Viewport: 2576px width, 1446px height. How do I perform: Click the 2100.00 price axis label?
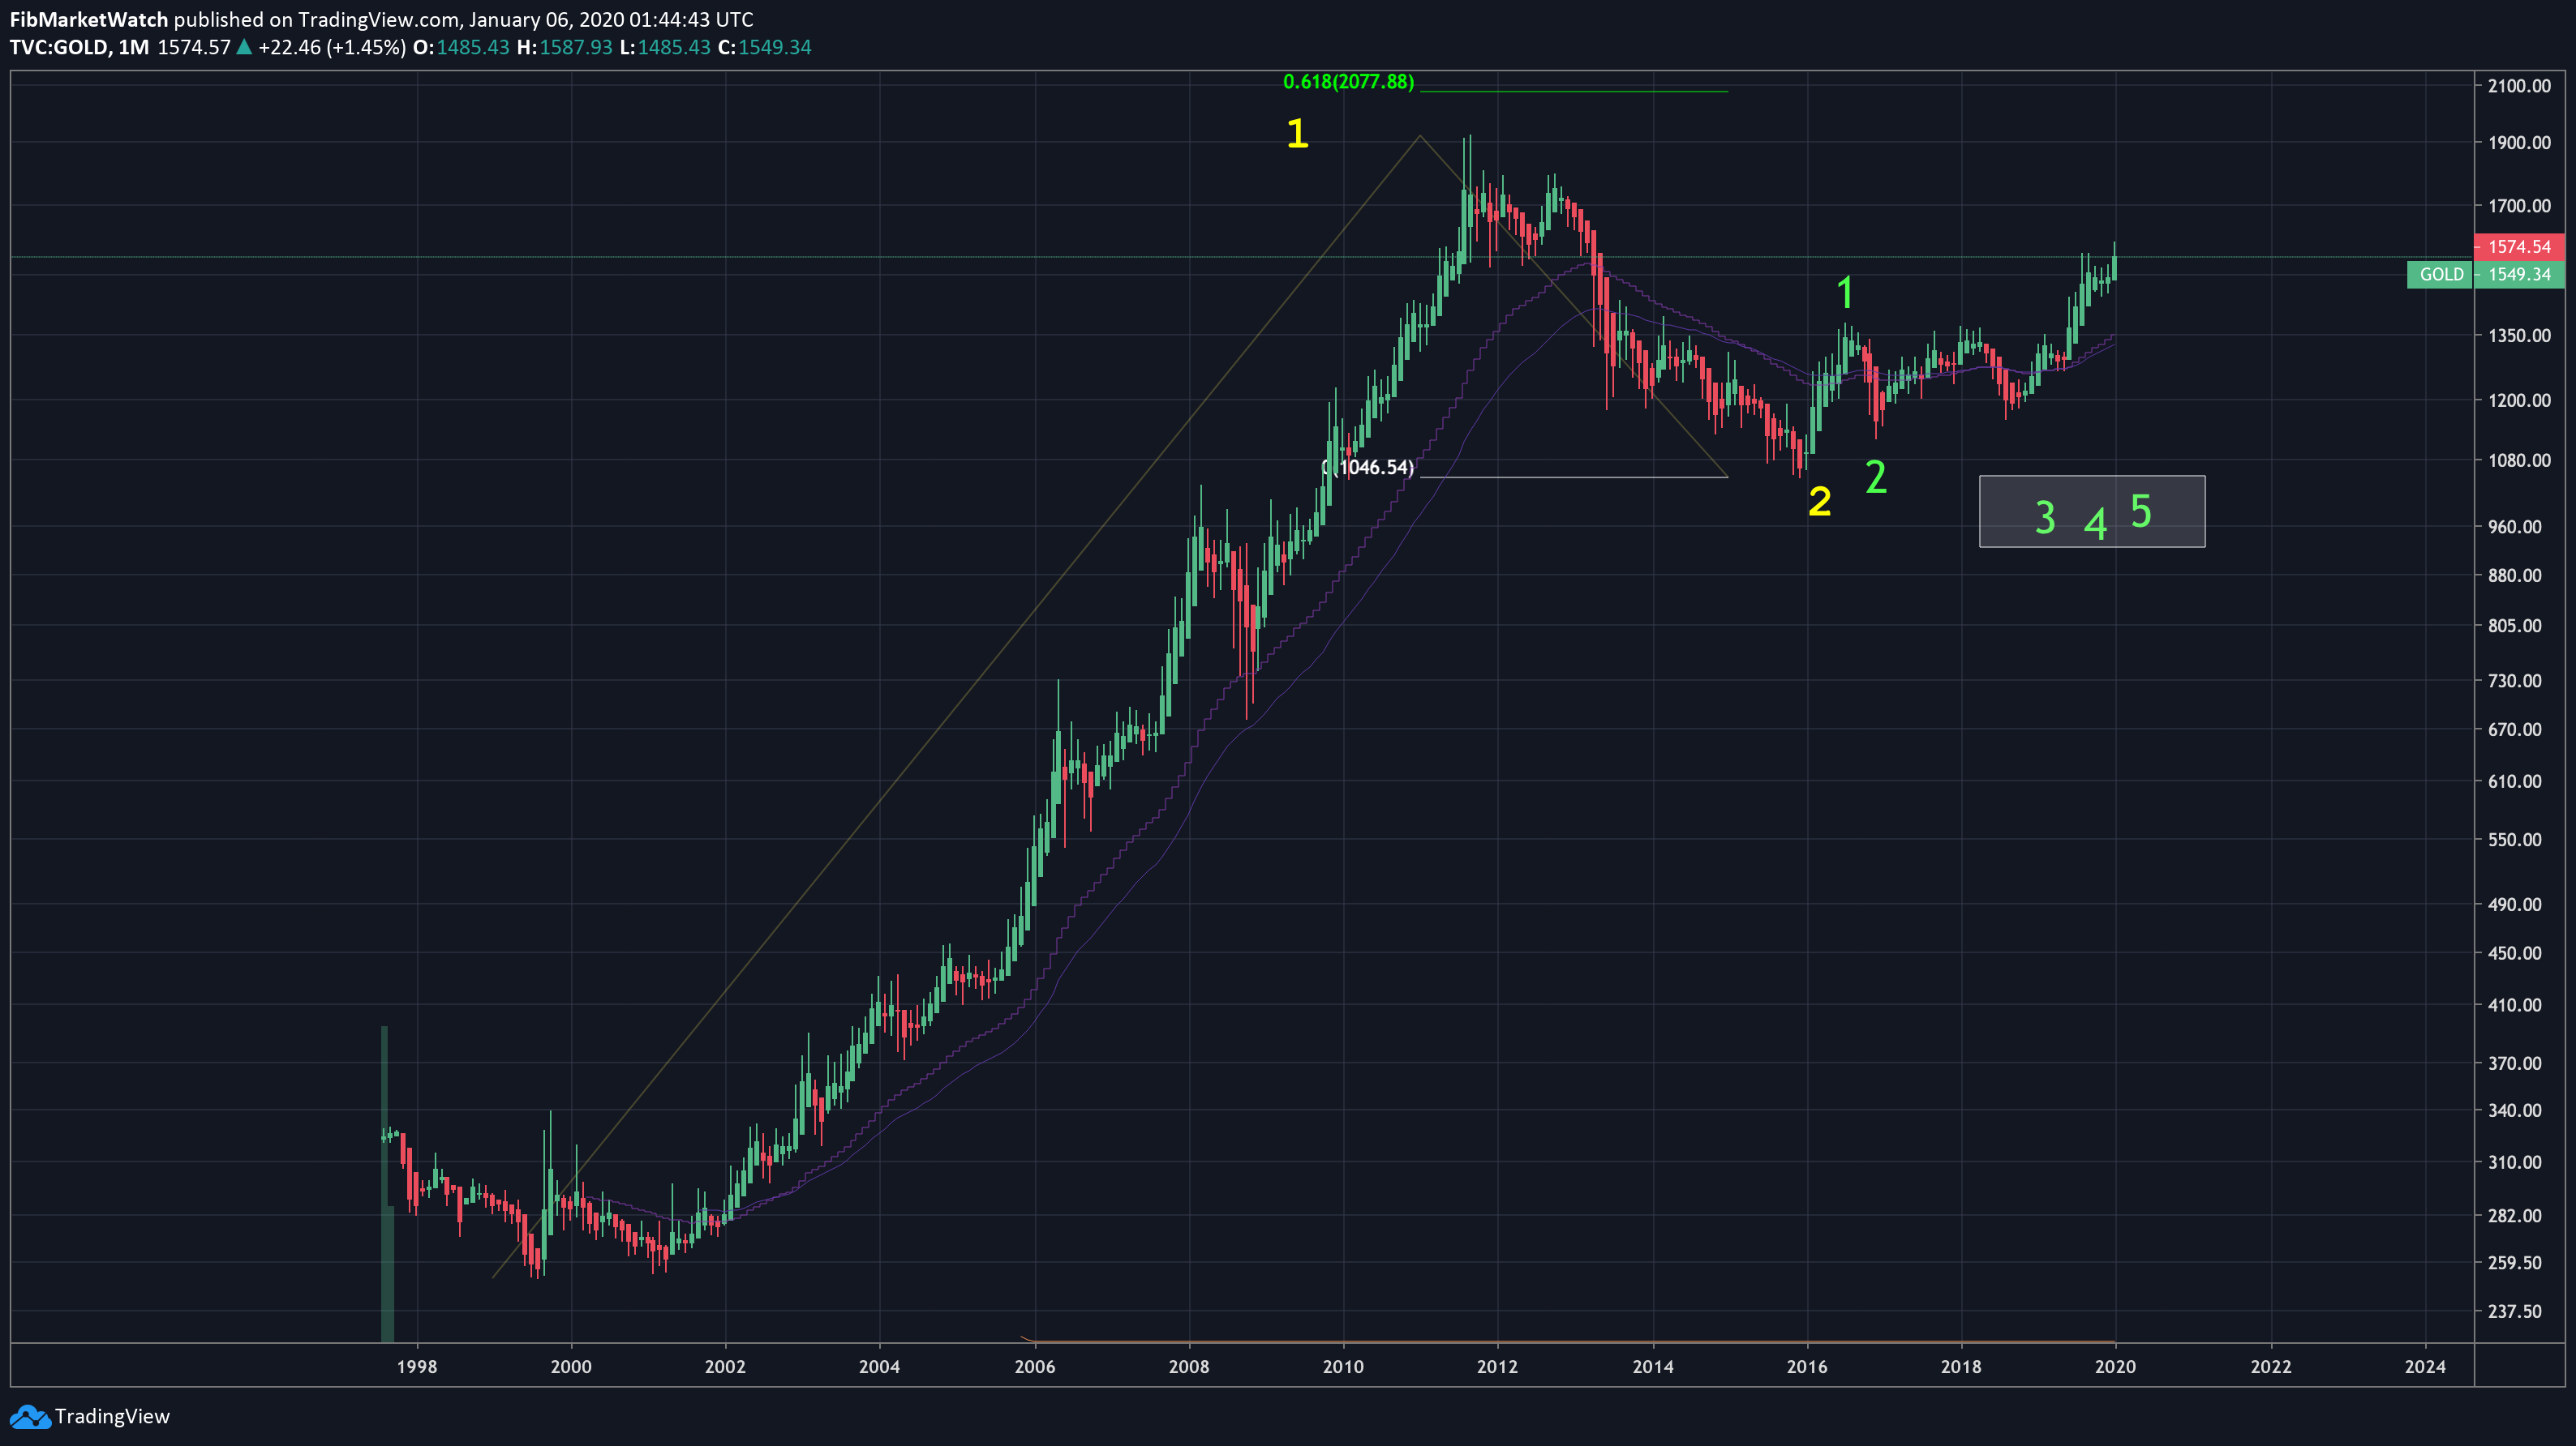(2519, 86)
